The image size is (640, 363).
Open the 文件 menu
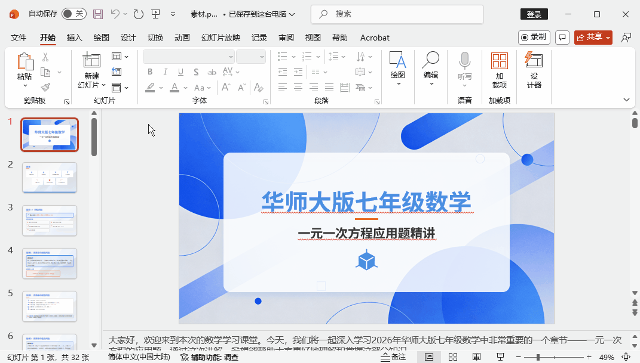[x=19, y=38]
